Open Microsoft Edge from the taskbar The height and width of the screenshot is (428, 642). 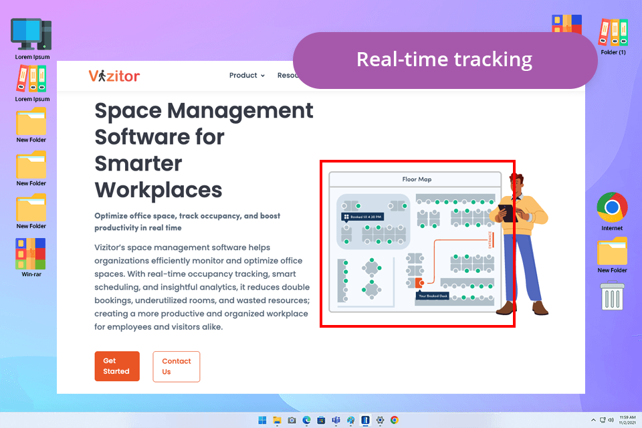click(307, 420)
